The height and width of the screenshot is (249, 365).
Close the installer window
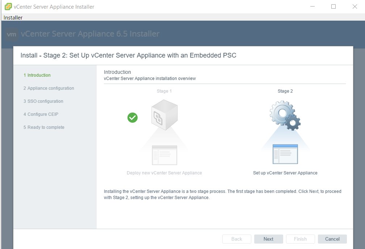[x=354, y=7]
